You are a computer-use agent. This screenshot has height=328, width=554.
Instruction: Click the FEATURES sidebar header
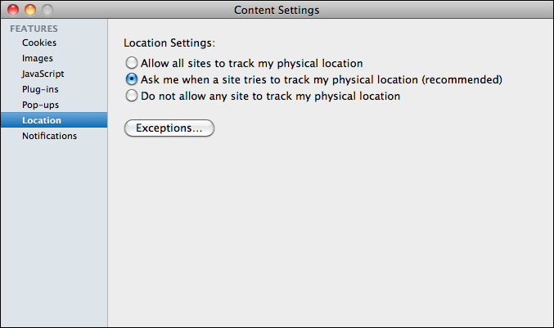tap(34, 29)
